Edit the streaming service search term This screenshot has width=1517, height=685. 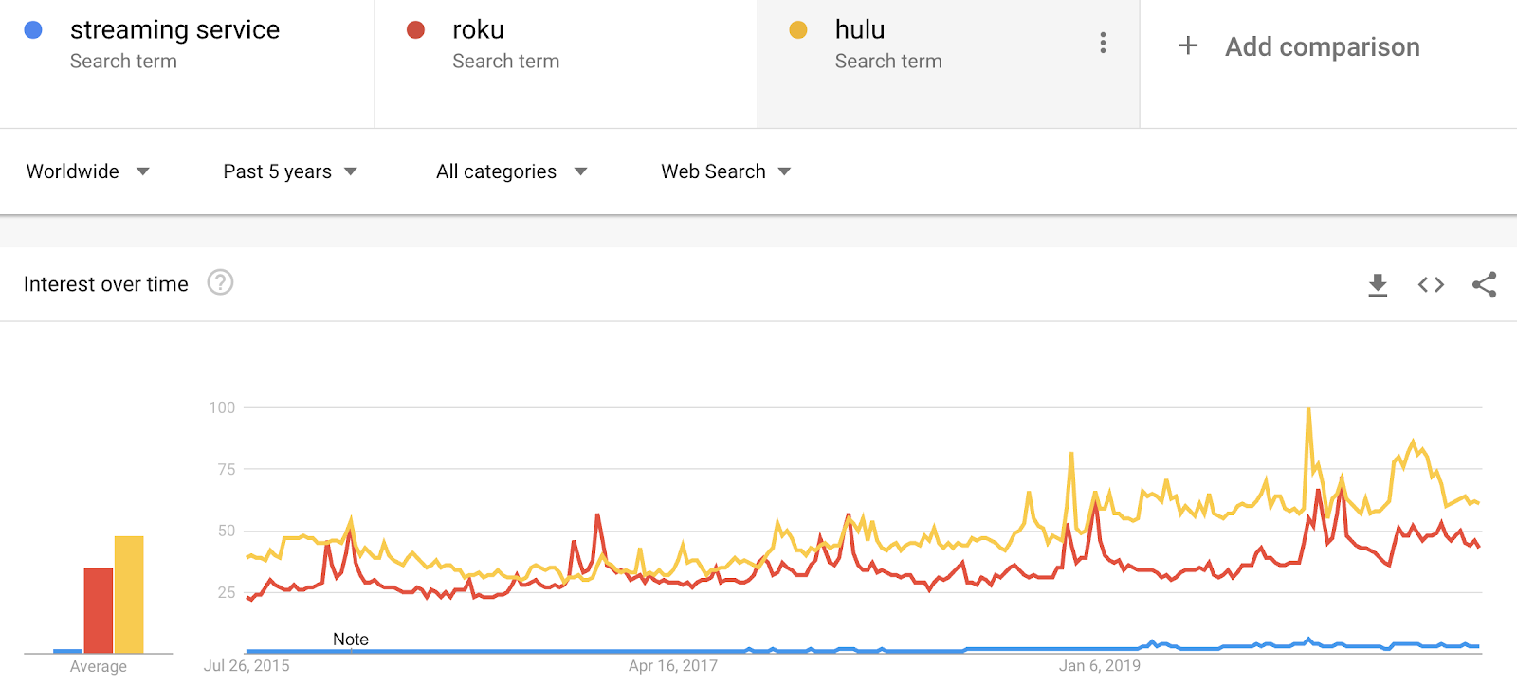(x=187, y=63)
